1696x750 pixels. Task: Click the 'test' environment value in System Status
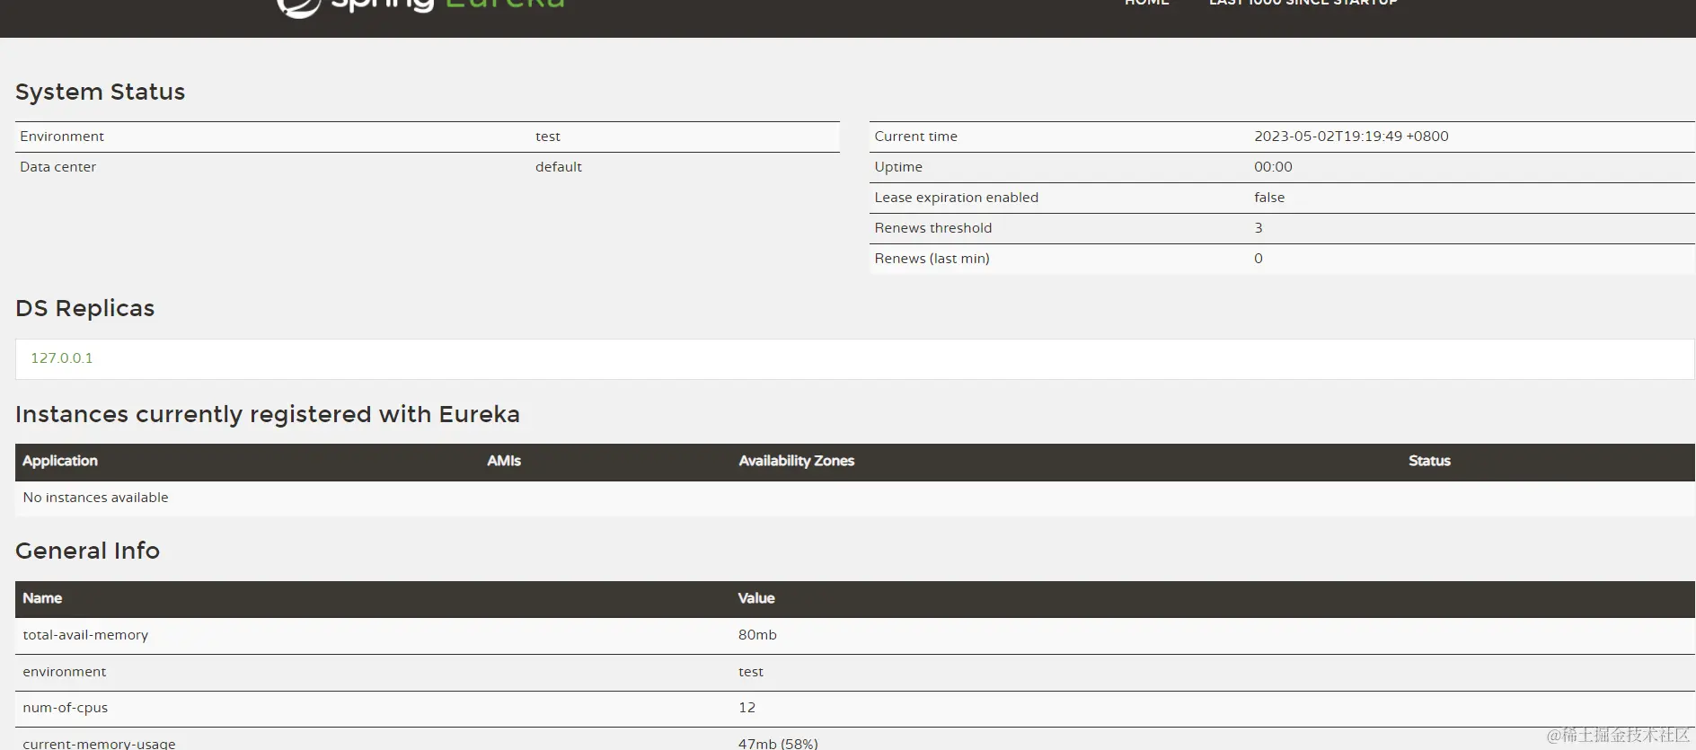[548, 137]
